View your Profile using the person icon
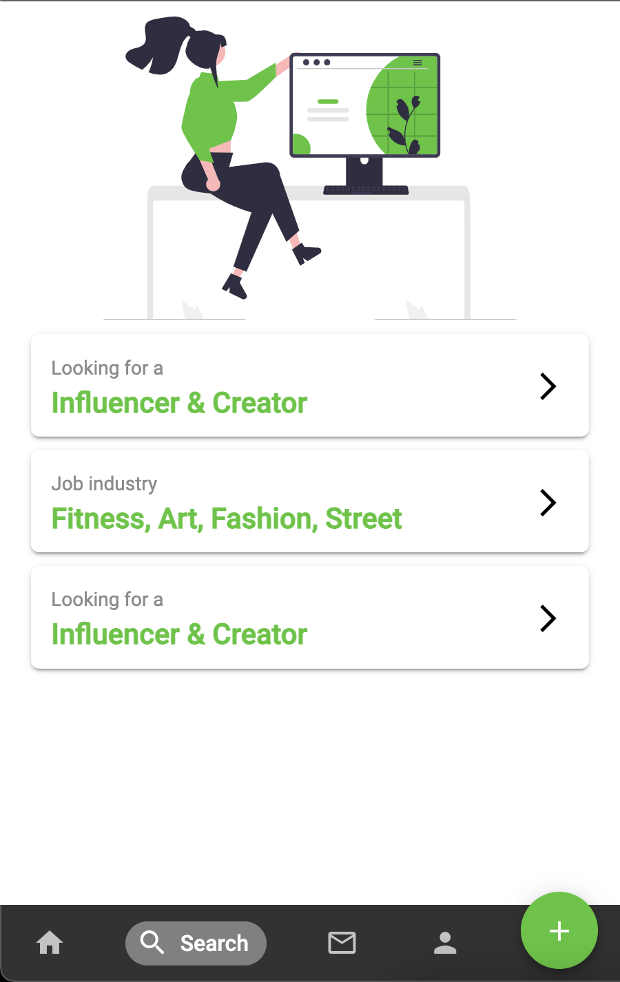The width and height of the screenshot is (620, 982). coord(445,943)
